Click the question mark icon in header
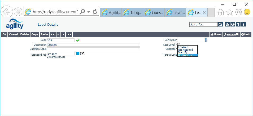 (238, 24)
